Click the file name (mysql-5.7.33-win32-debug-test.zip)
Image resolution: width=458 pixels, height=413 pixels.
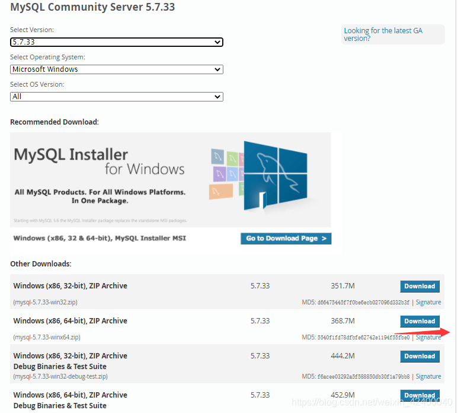(60, 377)
